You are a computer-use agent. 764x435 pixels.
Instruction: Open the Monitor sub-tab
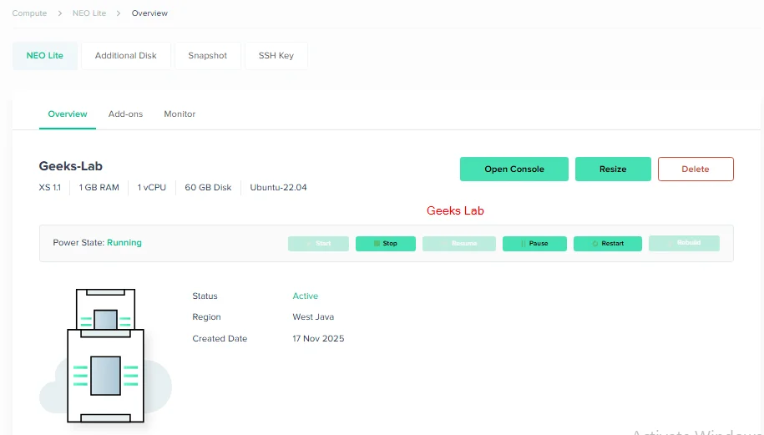pyautogui.click(x=180, y=114)
